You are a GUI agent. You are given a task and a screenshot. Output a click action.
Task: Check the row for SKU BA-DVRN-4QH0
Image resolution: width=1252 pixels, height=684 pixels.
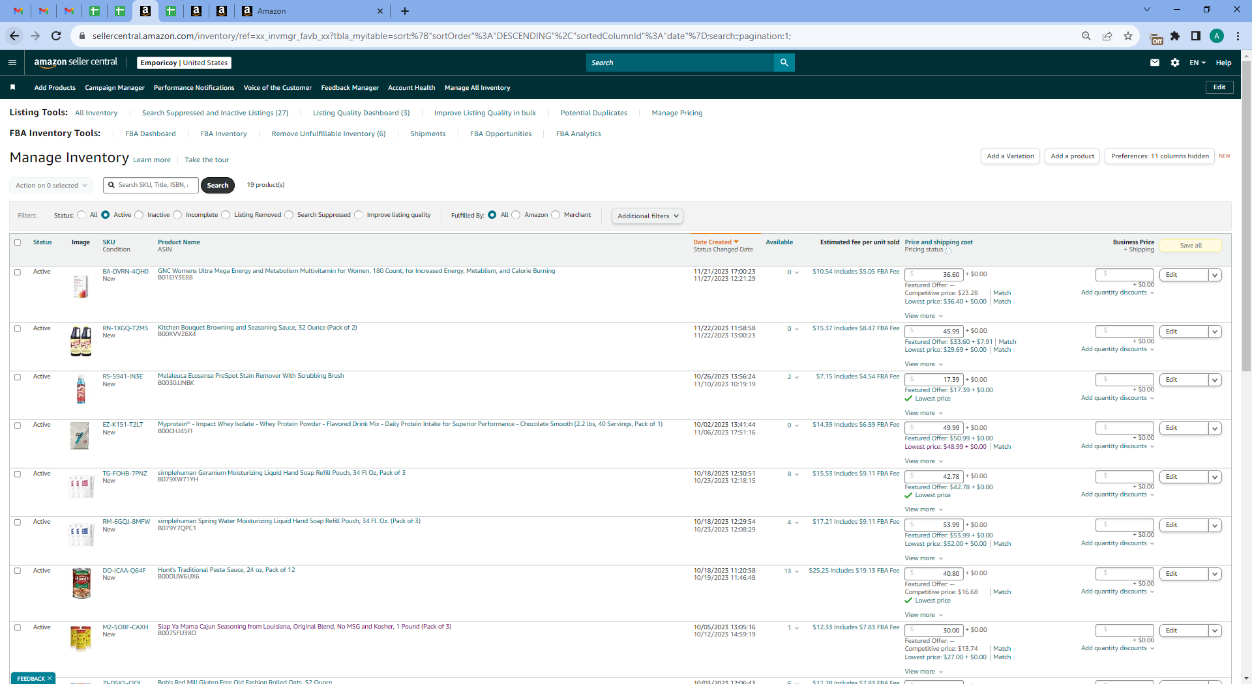18,272
